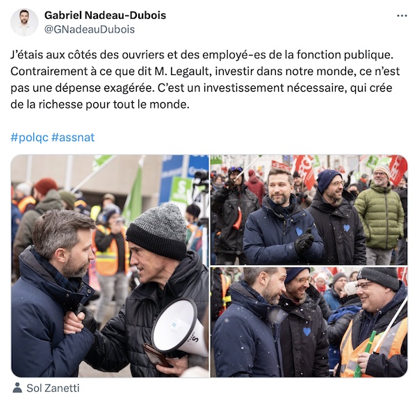
Task: Follow the #polqc hashtag
Action: [x=29, y=138]
